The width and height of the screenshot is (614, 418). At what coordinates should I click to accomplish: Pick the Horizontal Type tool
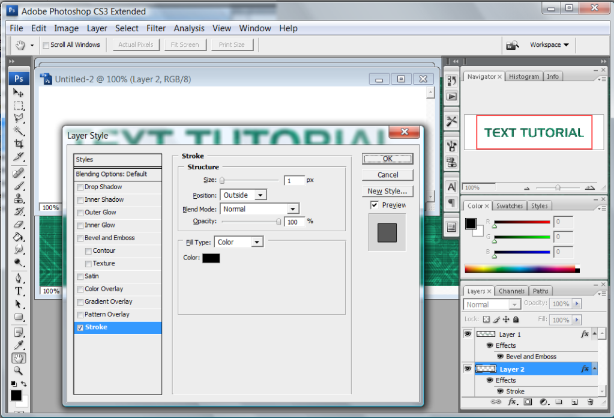[19, 291]
